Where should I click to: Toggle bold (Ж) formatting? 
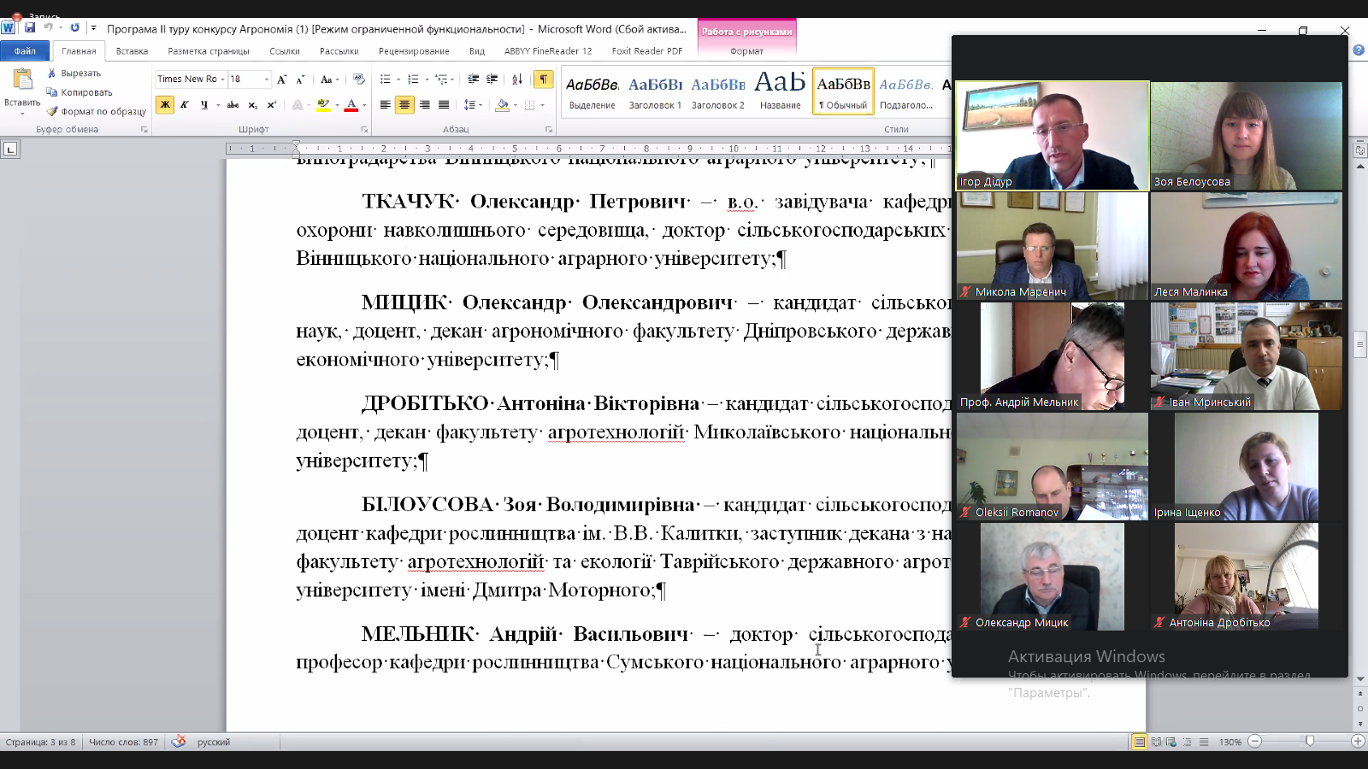tap(165, 105)
